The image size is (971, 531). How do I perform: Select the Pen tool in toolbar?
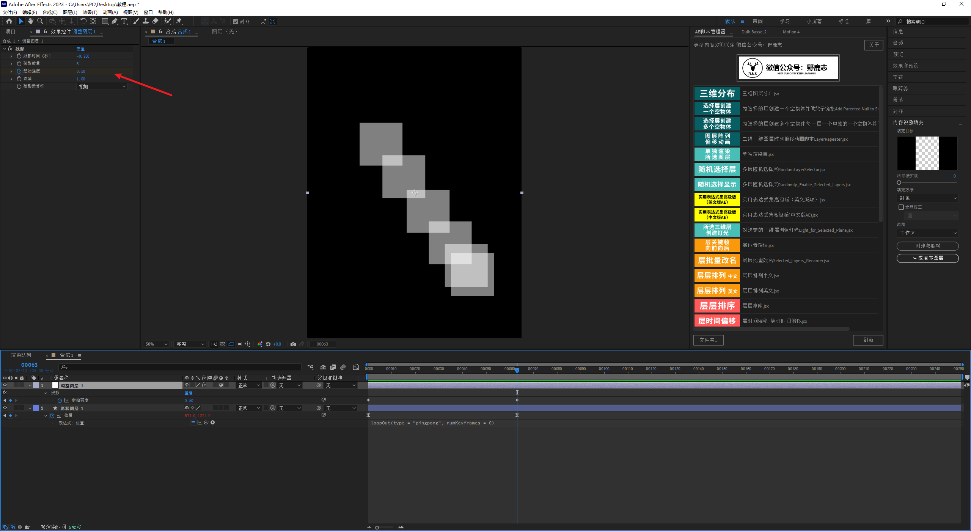115,21
